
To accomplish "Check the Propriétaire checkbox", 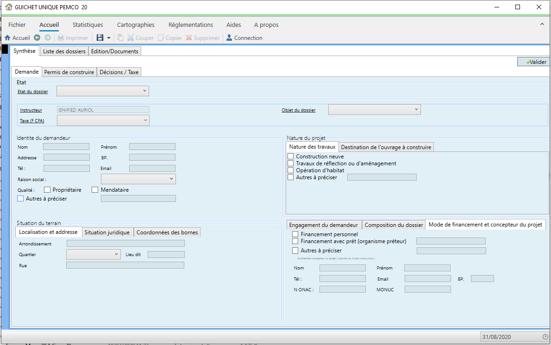I will (x=47, y=190).
